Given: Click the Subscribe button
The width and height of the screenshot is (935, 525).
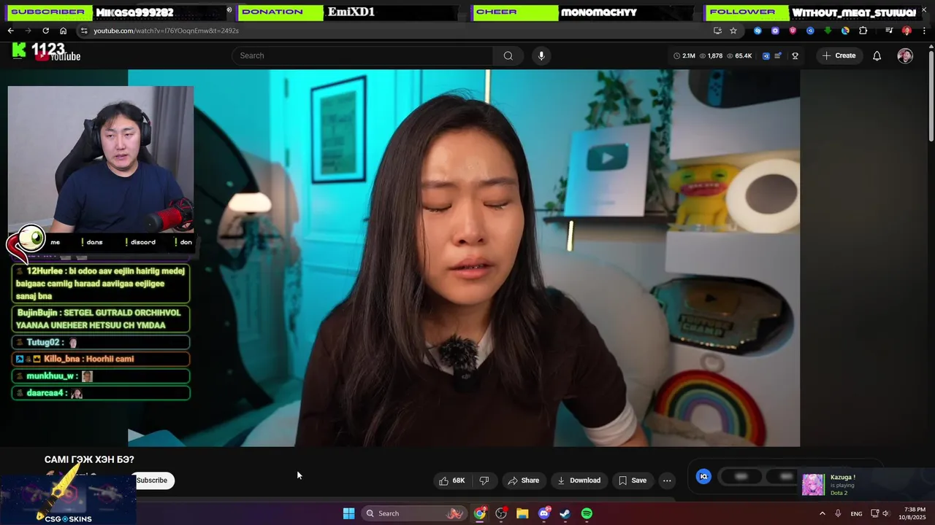Looking at the screenshot, I should click(x=152, y=480).
